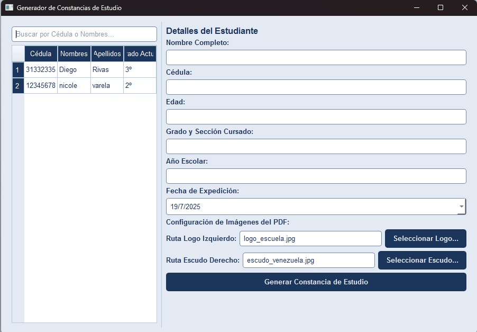The width and height of the screenshot is (477, 332).
Task: Click Generar Constancia de Estudio button
Action: [316, 282]
